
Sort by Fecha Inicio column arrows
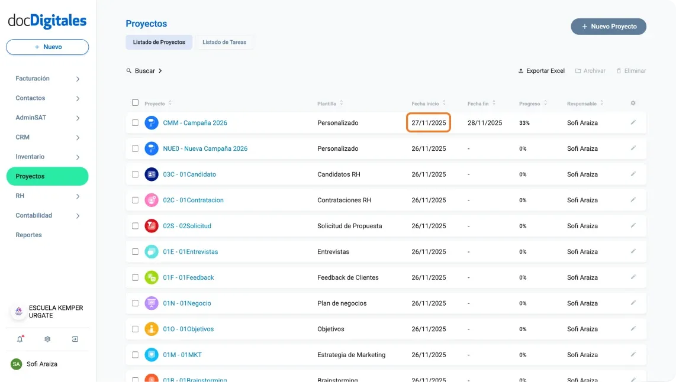click(445, 102)
